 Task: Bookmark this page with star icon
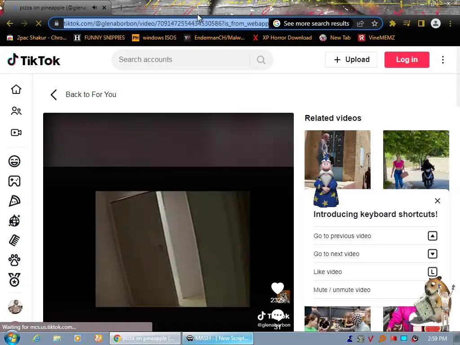375,23
